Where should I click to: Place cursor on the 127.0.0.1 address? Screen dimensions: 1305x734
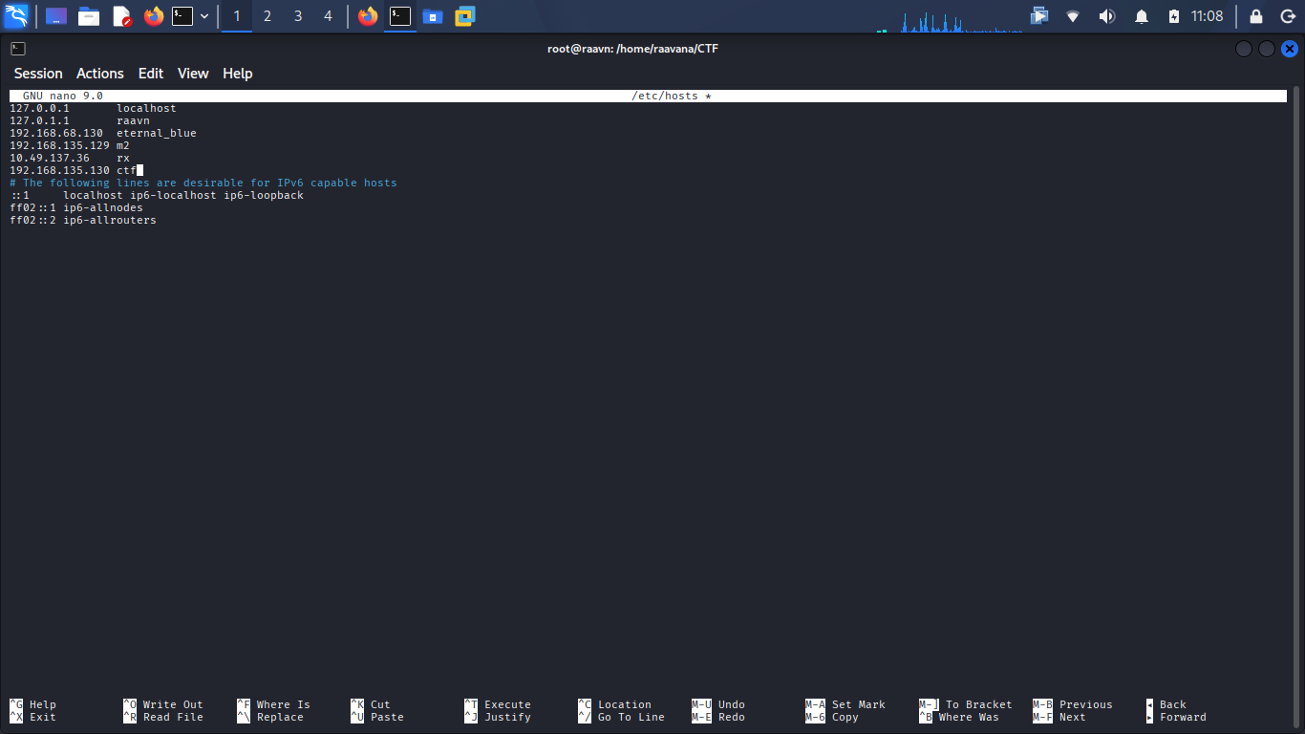(x=39, y=109)
